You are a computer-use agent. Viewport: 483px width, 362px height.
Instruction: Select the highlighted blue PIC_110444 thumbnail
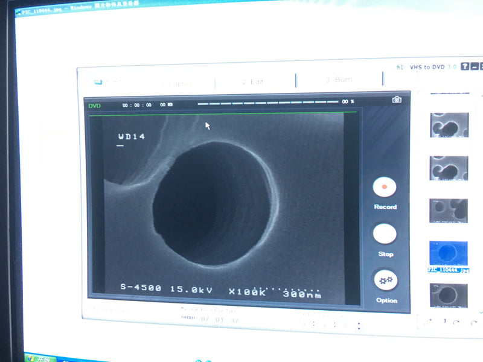449,253
